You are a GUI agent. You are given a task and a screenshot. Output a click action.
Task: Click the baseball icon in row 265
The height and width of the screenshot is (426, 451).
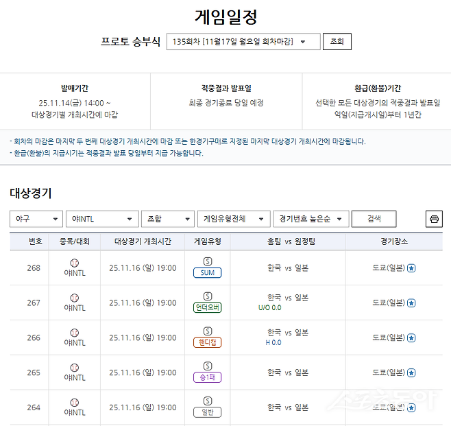tap(75, 368)
